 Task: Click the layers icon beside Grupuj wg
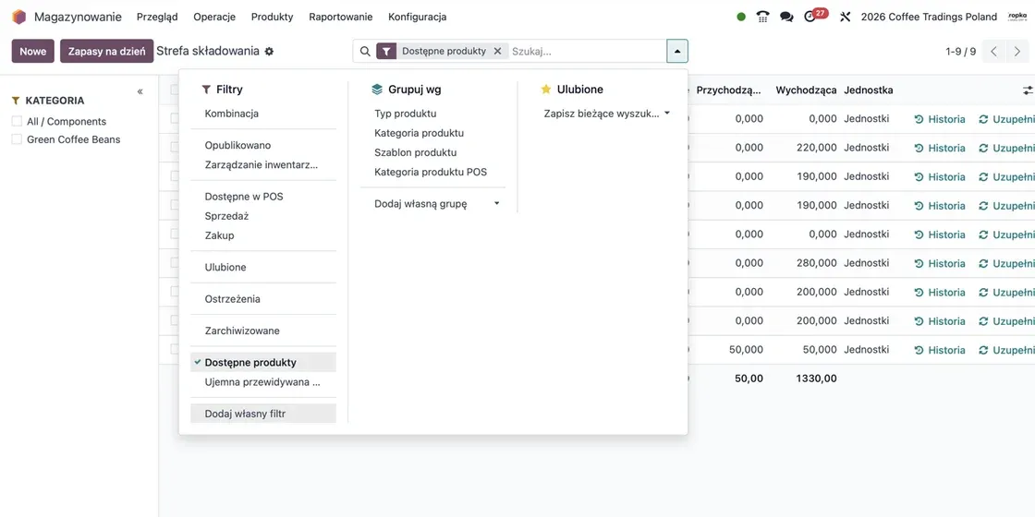click(377, 89)
